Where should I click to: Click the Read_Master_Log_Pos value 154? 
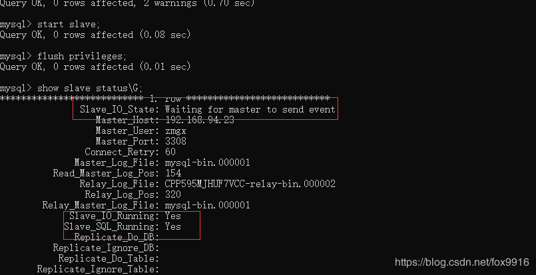(x=173, y=173)
